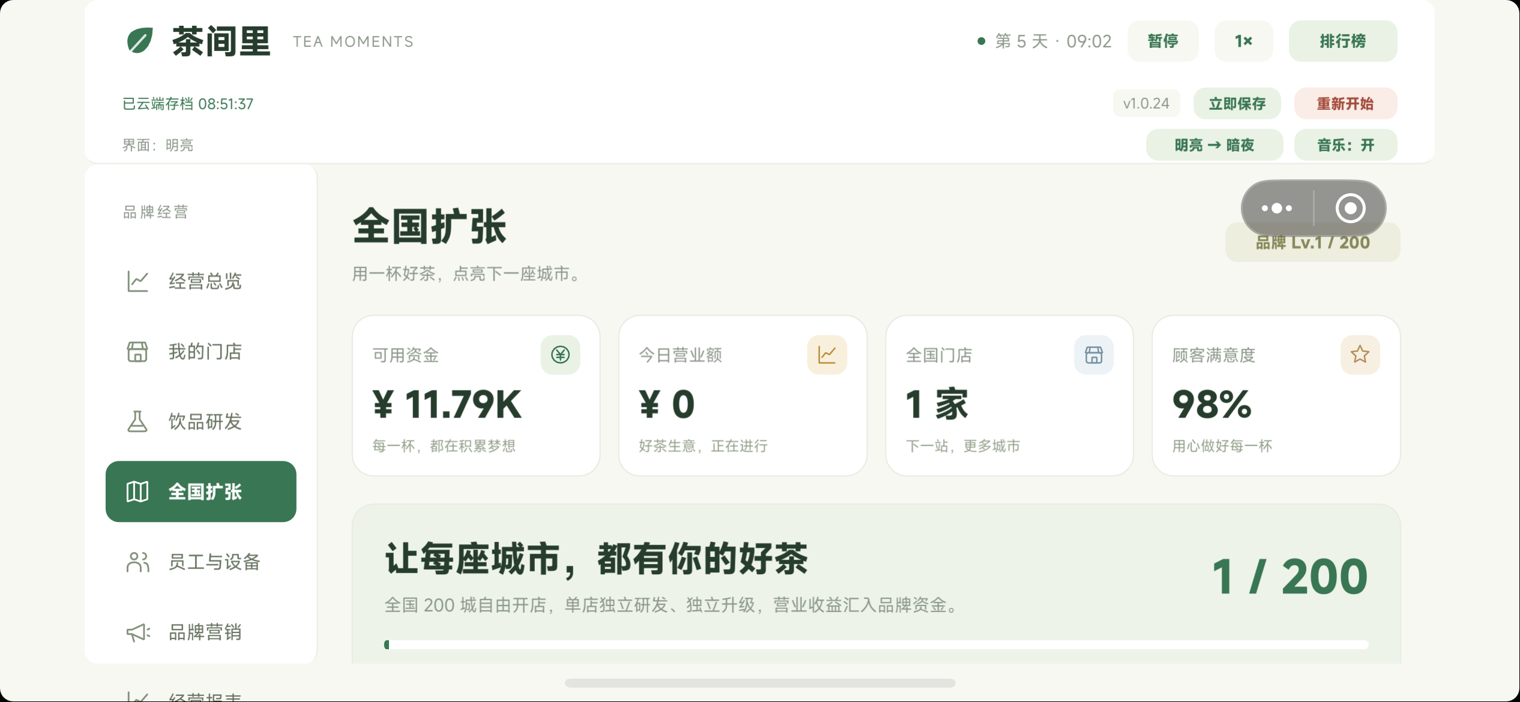Save now with 立即保存
The width and height of the screenshot is (1520, 702).
coord(1237,104)
